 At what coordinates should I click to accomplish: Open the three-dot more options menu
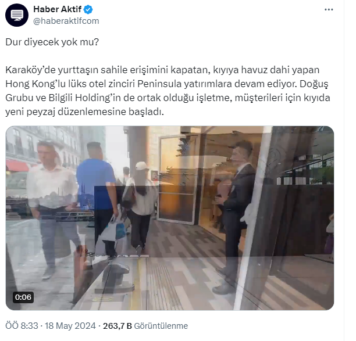[x=329, y=9]
